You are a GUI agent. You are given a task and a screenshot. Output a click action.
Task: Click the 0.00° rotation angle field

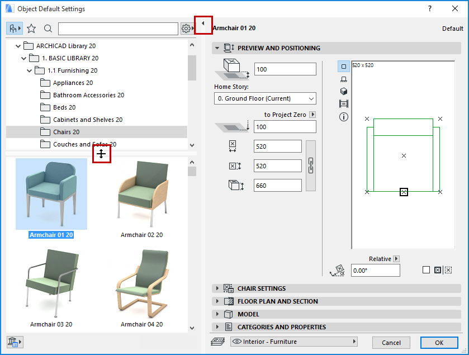pyautogui.click(x=376, y=271)
